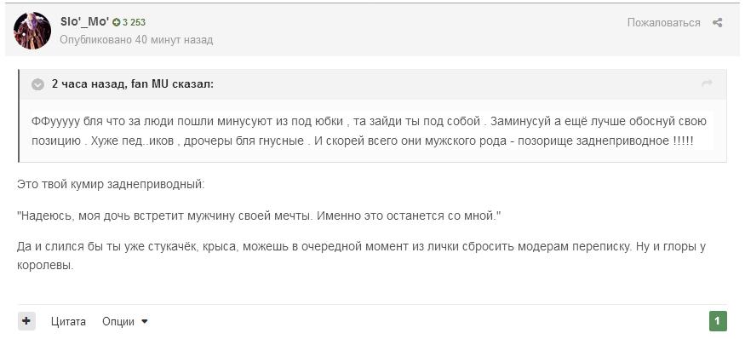Image resolution: width=745 pixels, height=339 pixels.
Task: Click the 2 часа назад text in the quote header
Action: pos(89,84)
